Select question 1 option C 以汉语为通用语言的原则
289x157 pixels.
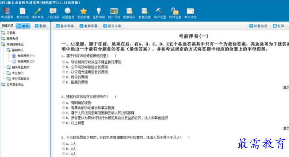tap(64, 72)
